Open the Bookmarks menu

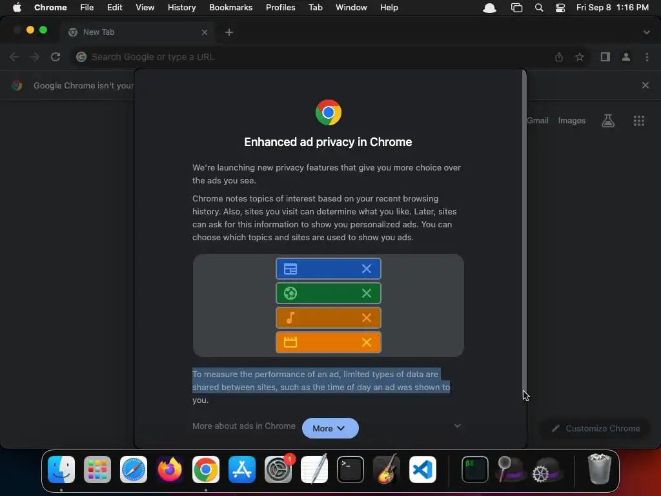coord(230,8)
